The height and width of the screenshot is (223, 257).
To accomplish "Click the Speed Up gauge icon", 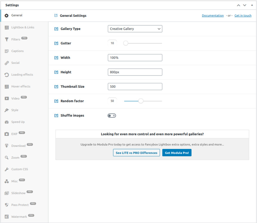I will click(x=7, y=122).
